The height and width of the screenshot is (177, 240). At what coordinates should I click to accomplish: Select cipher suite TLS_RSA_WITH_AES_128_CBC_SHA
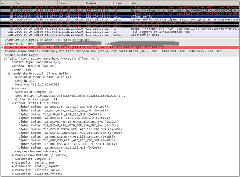coord(63,107)
